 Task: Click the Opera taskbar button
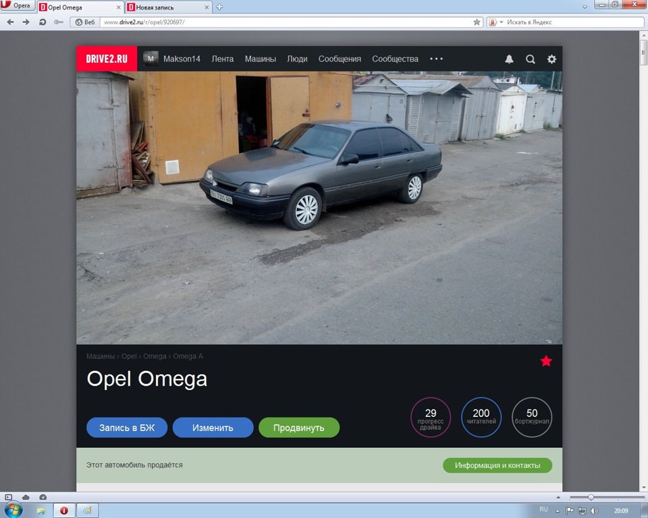(x=64, y=511)
